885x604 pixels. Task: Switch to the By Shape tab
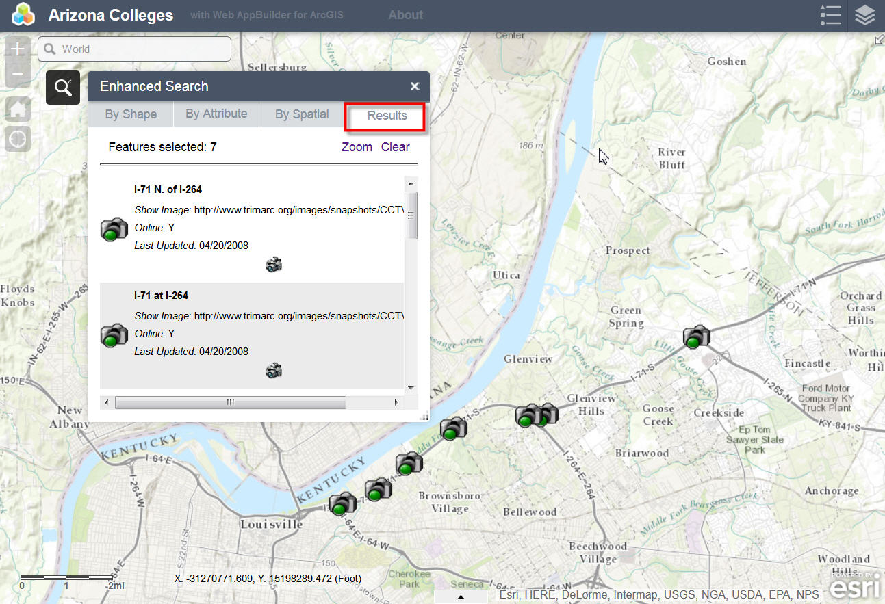coord(131,115)
